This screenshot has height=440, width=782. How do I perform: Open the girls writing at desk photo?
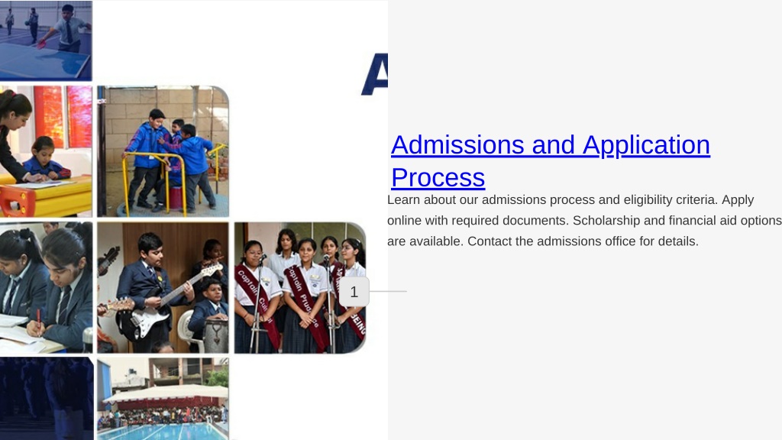[x=46, y=287]
